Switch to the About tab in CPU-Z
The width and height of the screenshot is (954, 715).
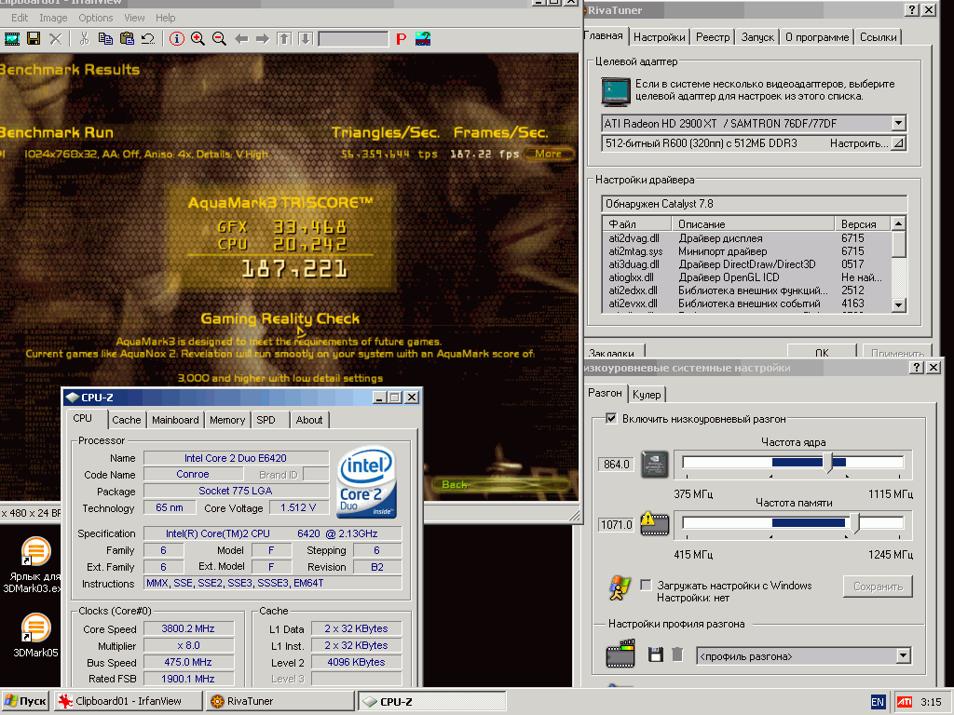click(309, 420)
